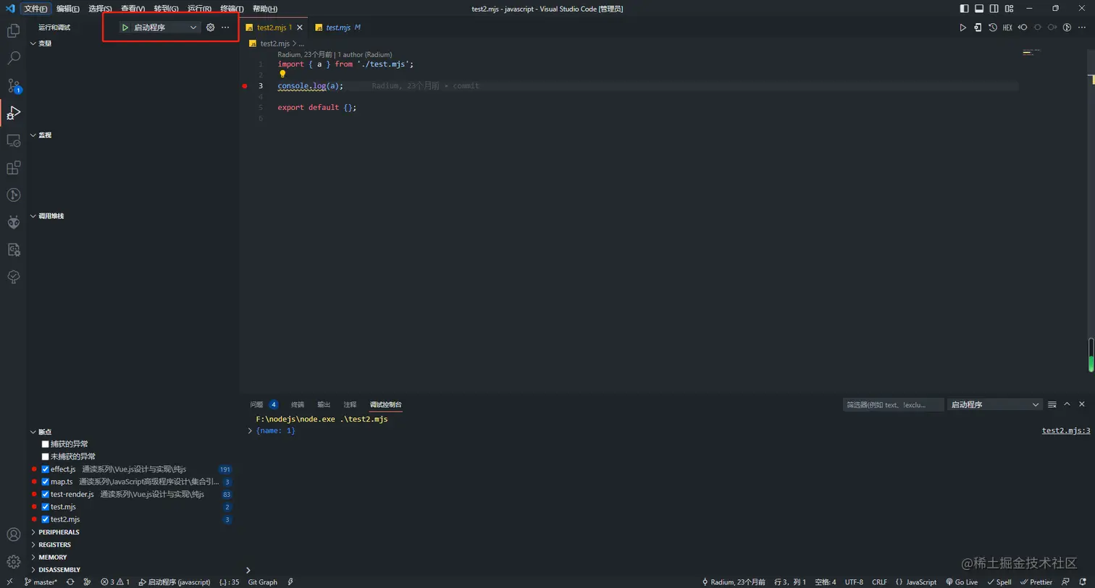Enable uncaught exceptions (未捕获的异常) checkbox
Screen dimensions: 1095x588
45,456
